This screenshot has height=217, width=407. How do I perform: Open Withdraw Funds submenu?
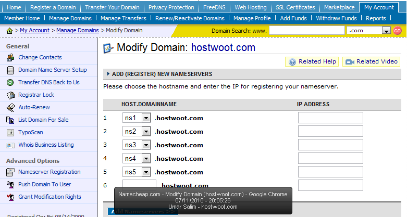[x=337, y=18]
